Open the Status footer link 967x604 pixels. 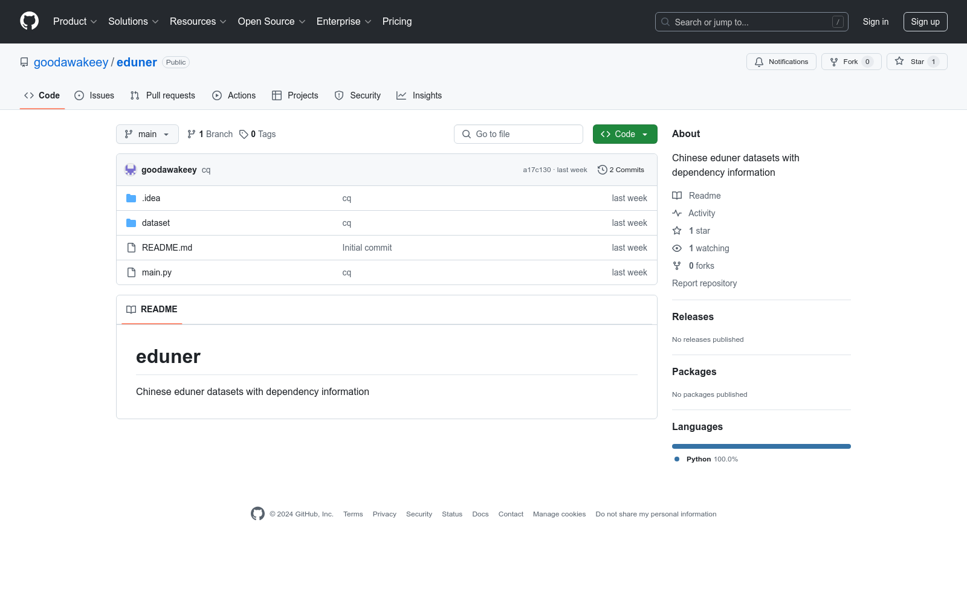pyautogui.click(x=452, y=514)
